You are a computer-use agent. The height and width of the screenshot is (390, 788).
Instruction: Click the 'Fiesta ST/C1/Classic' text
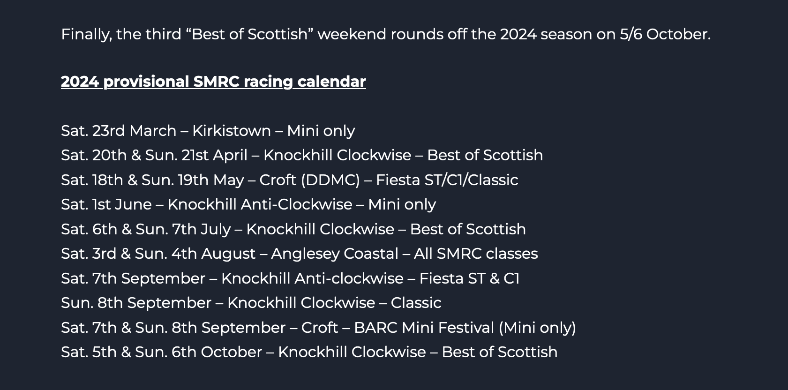[447, 180]
